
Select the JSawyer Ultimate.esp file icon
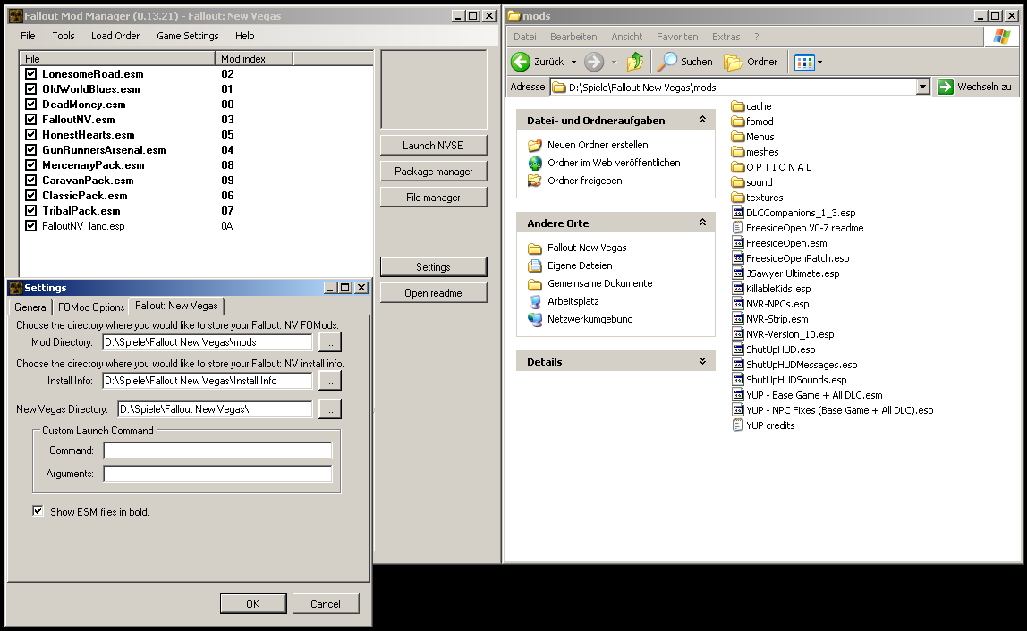point(738,273)
